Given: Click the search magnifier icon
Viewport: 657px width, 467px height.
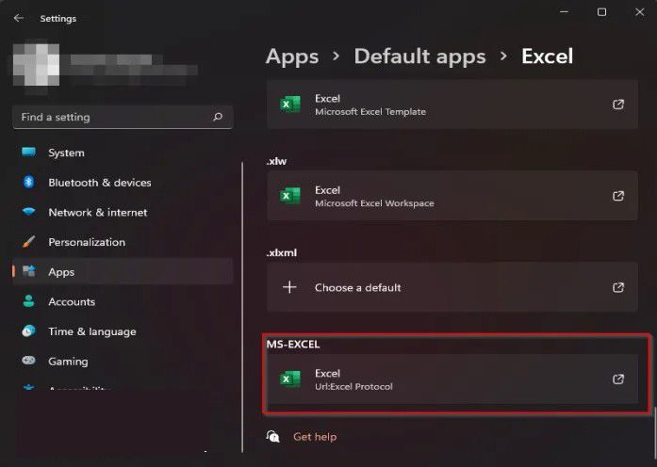Looking at the screenshot, I should coord(218,118).
